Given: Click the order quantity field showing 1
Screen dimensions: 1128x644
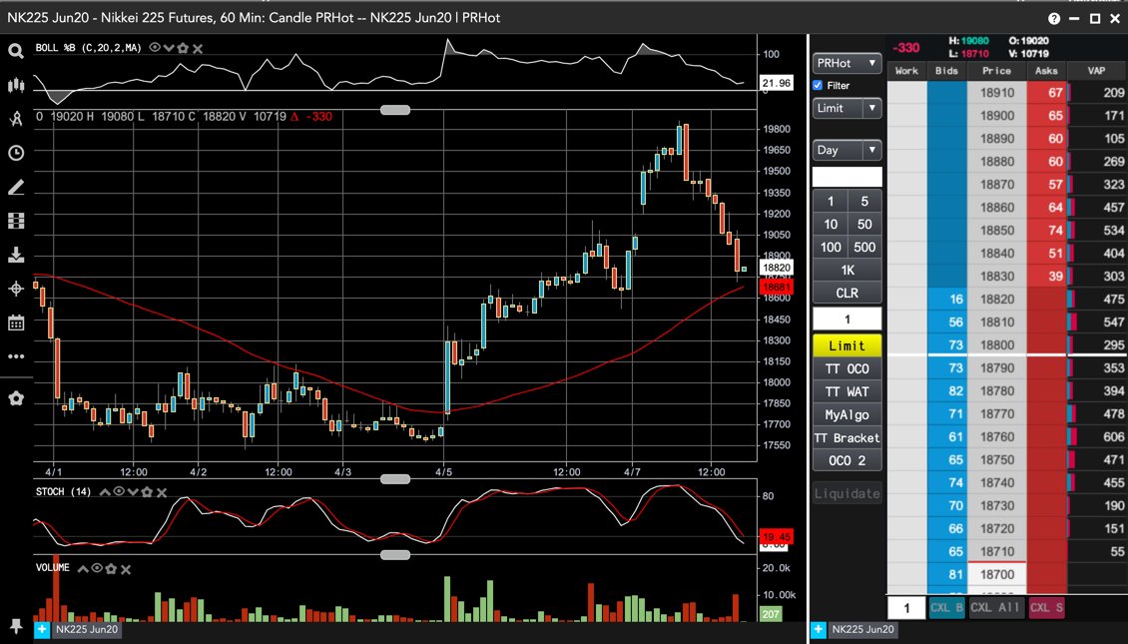Looking at the screenshot, I should click(x=846, y=319).
